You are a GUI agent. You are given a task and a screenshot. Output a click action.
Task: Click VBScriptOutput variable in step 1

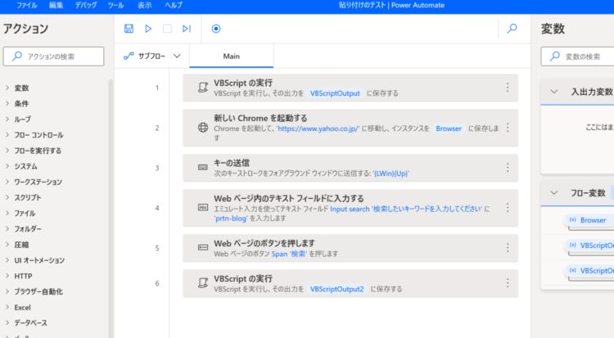click(x=335, y=93)
